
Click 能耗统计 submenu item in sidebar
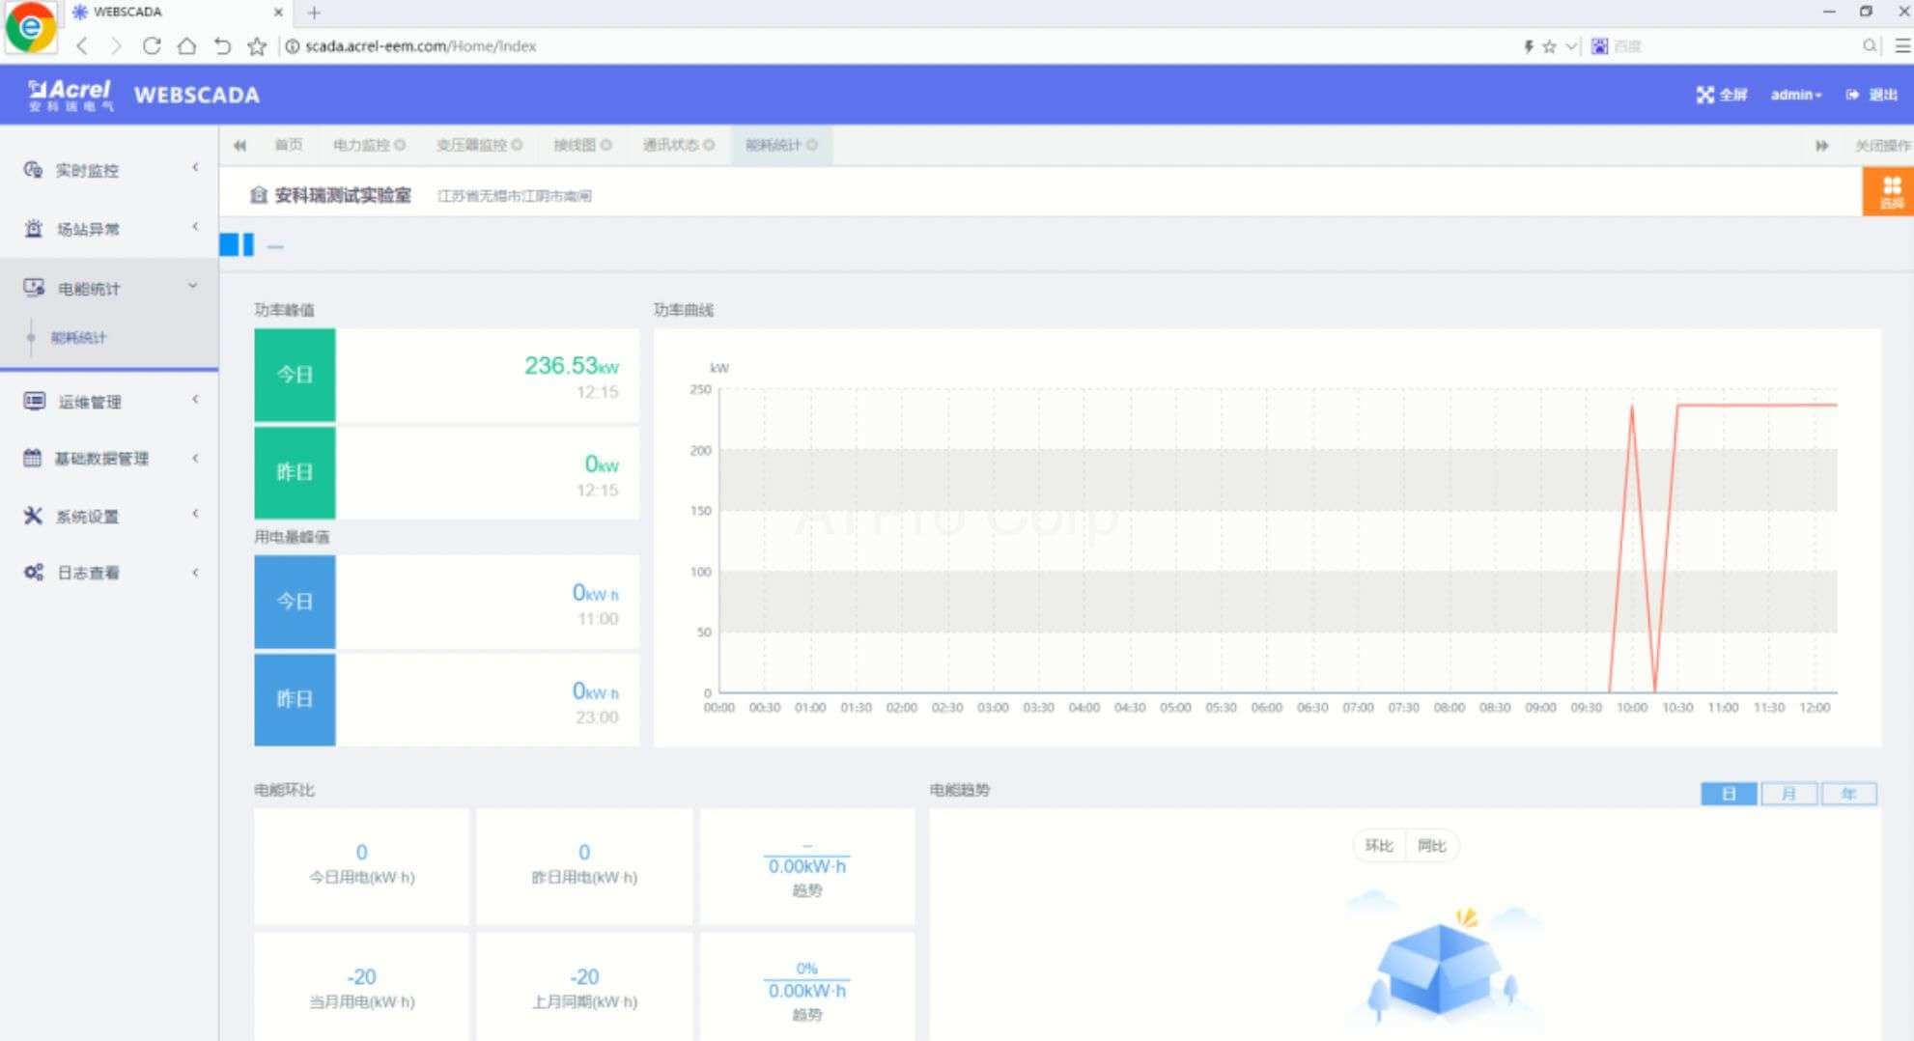click(x=79, y=338)
